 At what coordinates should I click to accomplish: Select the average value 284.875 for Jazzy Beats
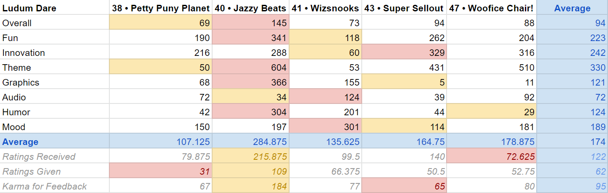(251, 141)
